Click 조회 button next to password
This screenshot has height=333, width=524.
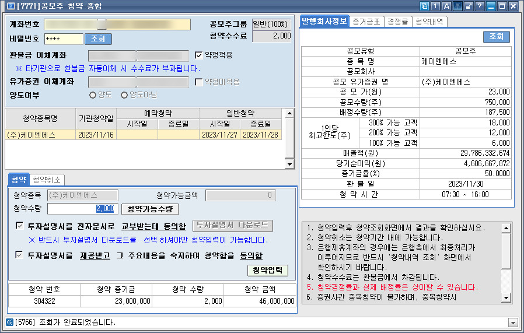[x=98, y=38]
